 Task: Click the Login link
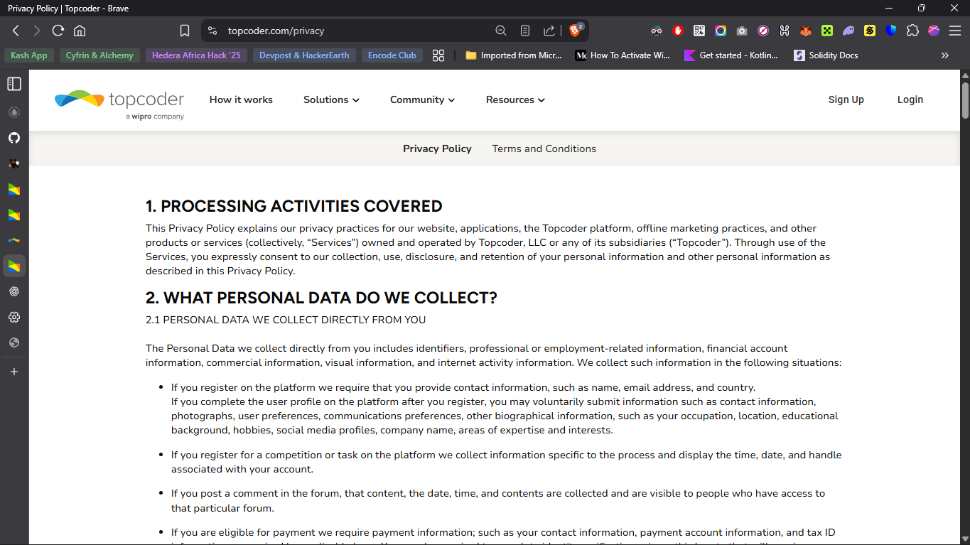pyautogui.click(x=910, y=99)
